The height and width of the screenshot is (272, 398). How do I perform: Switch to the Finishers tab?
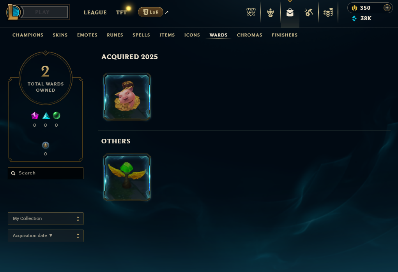[285, 35]
